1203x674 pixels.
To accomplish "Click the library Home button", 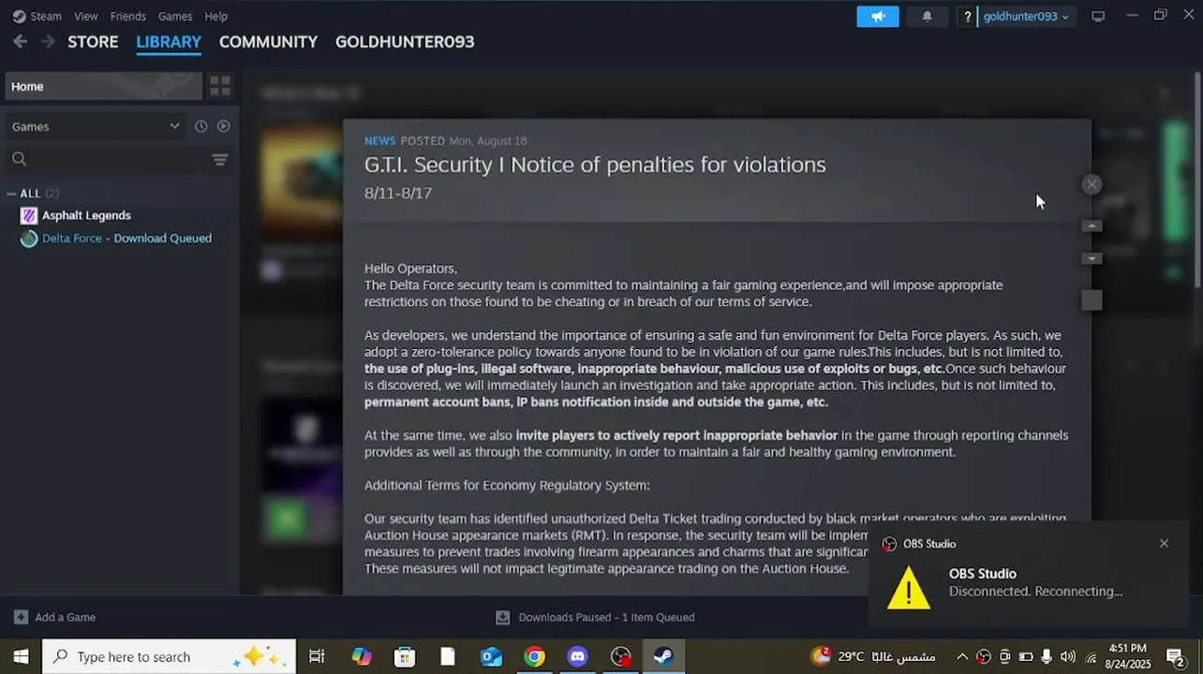I will coord(103,86).
